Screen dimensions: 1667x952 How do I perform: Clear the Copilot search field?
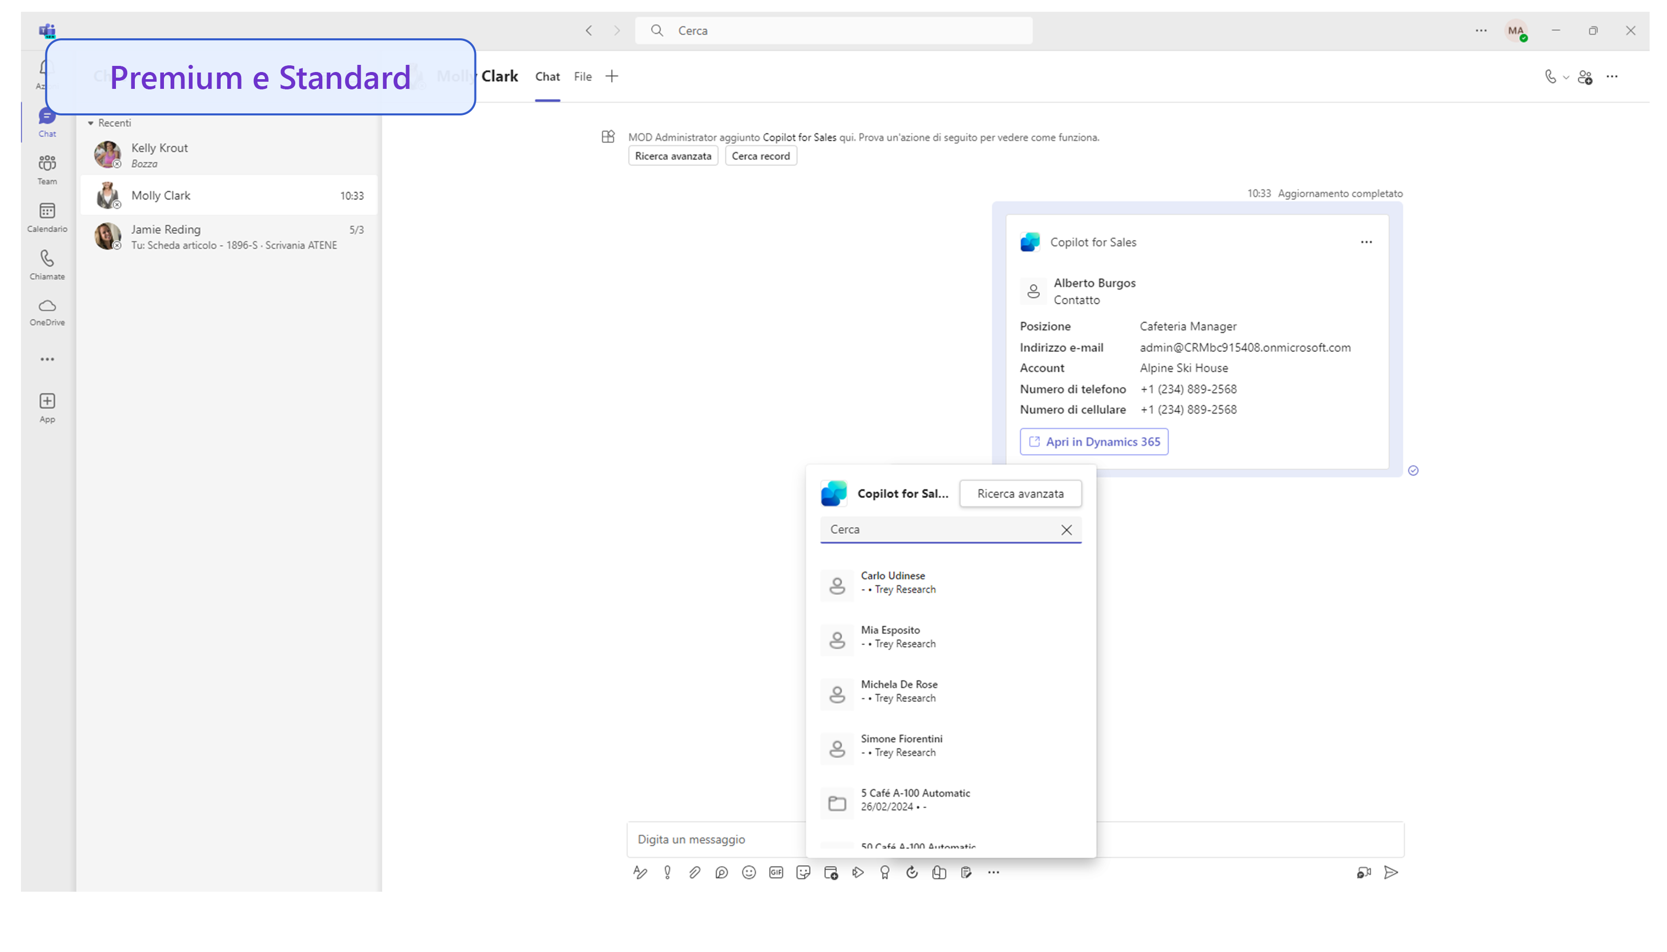coord(1066,530)
